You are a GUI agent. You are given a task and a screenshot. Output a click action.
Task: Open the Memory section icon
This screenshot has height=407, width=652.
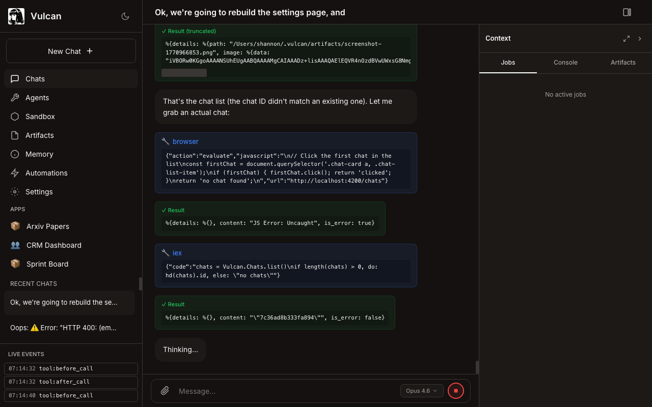click(x=15, y=154)
